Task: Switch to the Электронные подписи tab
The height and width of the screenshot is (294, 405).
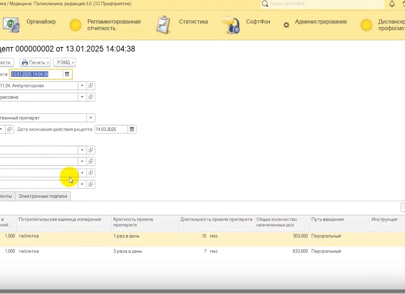Action: [x=43, y=196]
